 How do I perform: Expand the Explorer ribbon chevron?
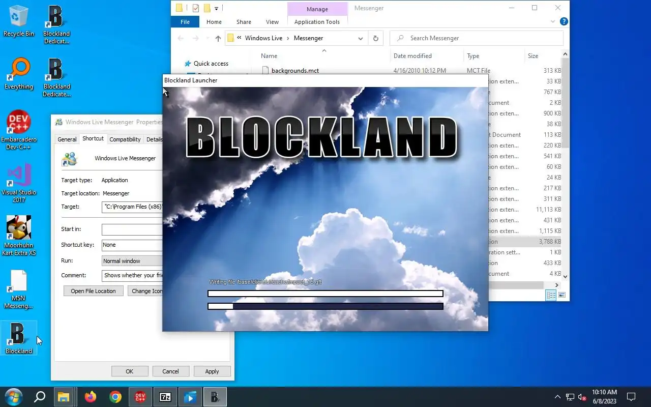553,22
